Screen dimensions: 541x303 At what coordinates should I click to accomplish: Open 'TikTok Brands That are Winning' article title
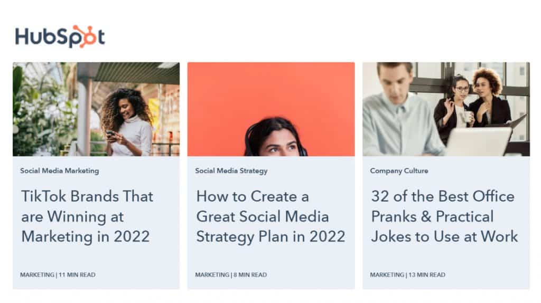[87, 216]
